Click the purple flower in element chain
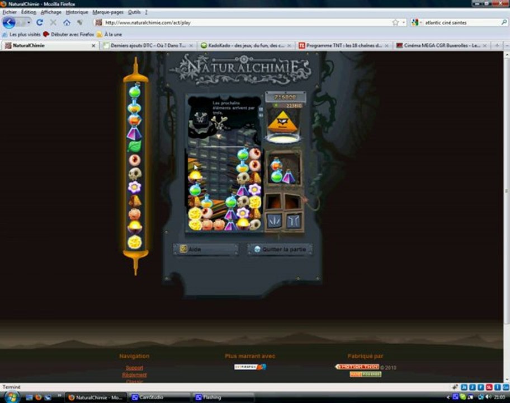510x403 pixels. pyautogui.click(x=135, y=187)
